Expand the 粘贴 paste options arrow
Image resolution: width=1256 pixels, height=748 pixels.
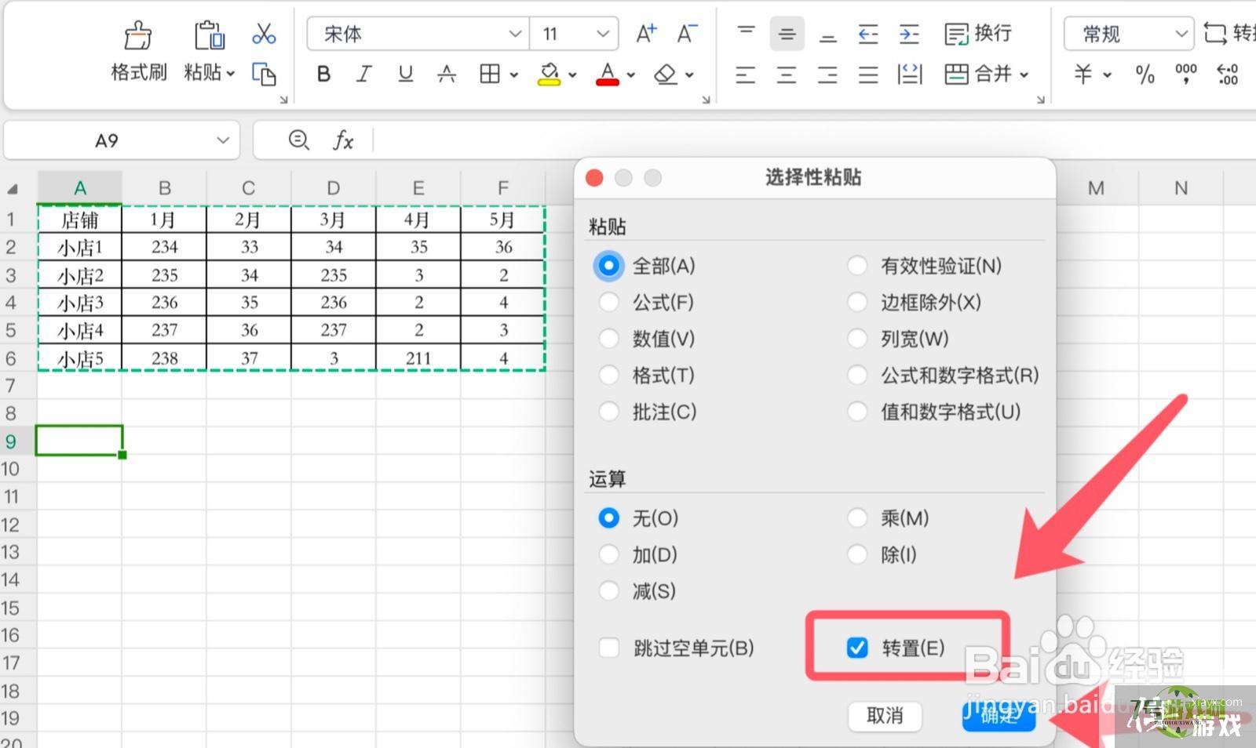pos(231,74)
